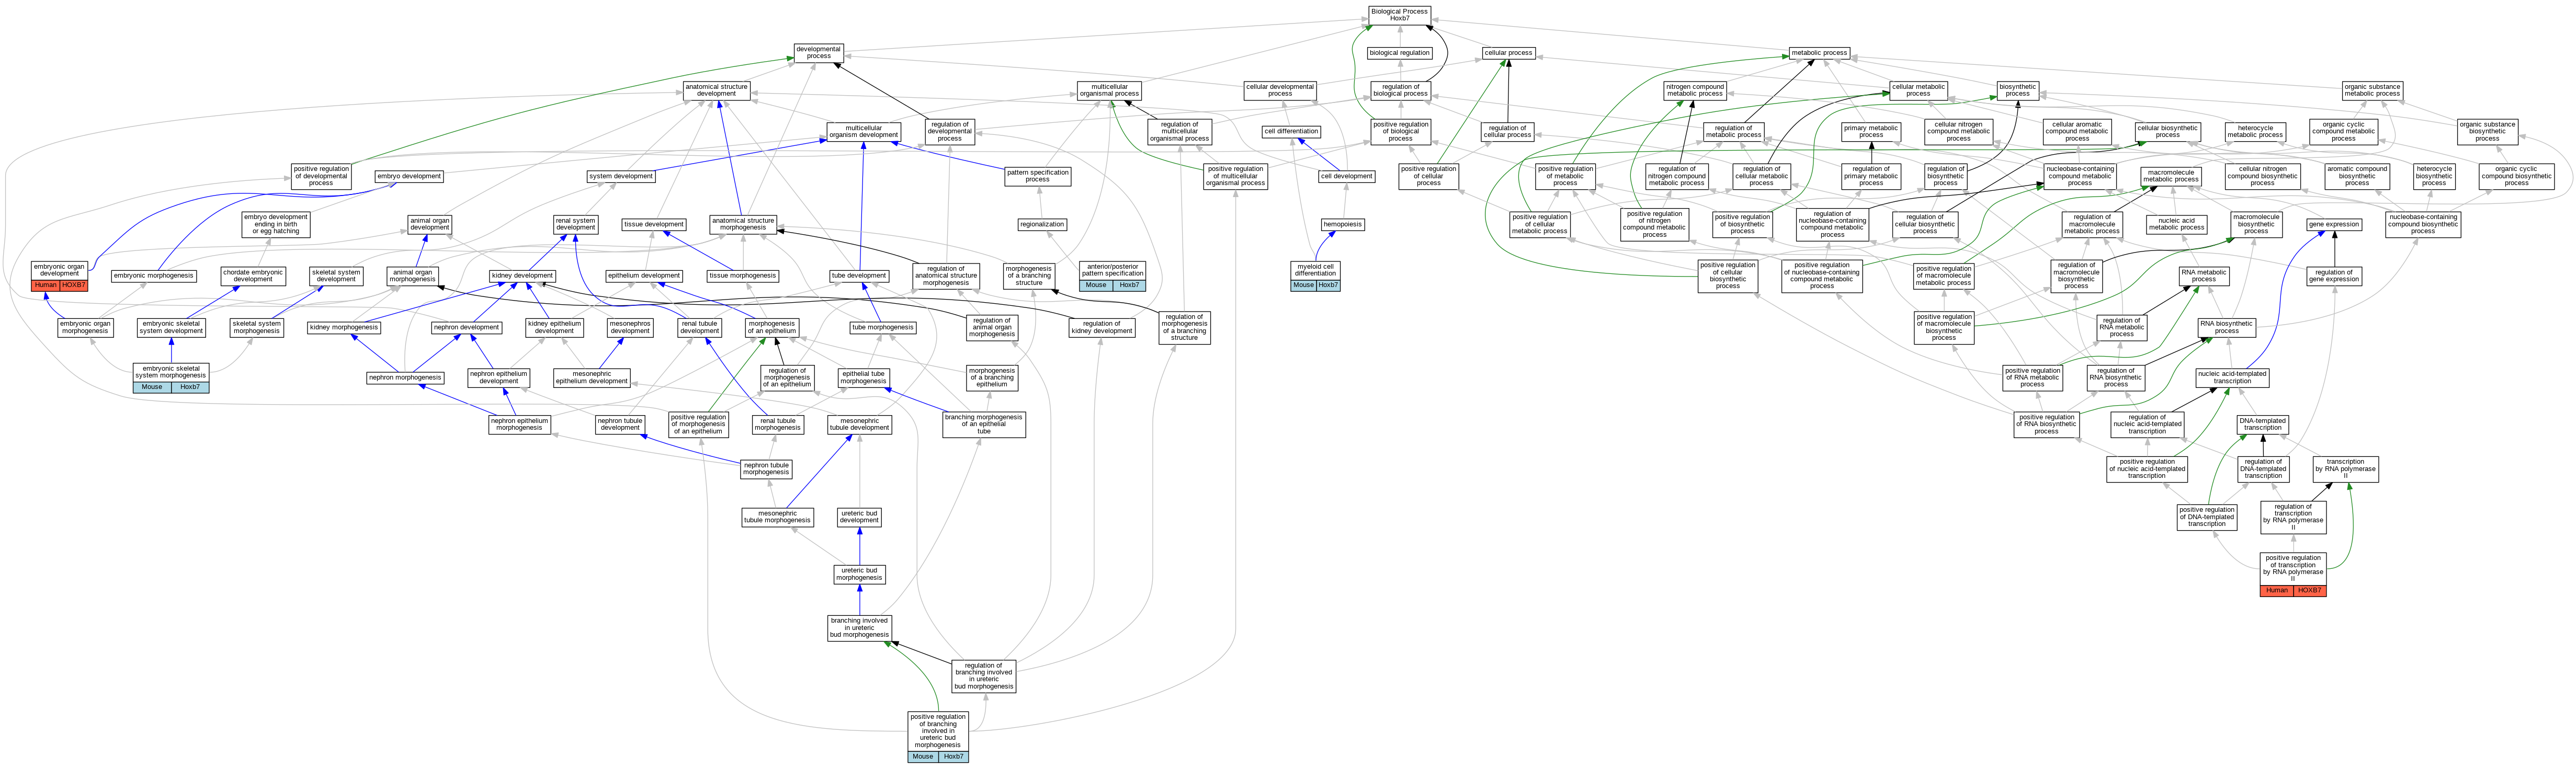The height and width of the screenshot is (768, 2576).
Task: Click the "system development" node
Action: [x=621, y=176]
